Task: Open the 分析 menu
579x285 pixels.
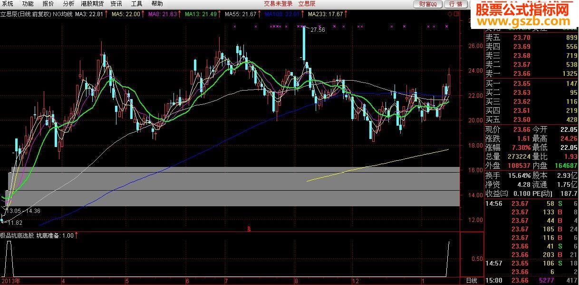Action: 69,3
